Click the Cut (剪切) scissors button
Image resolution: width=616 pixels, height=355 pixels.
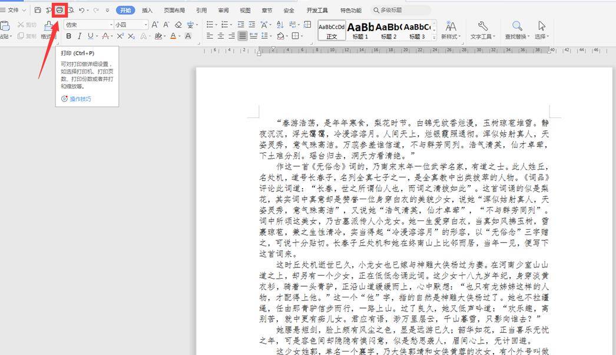(x=27, y=25)
